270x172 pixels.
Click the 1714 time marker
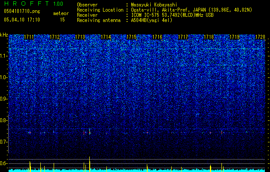coord(106,37)
